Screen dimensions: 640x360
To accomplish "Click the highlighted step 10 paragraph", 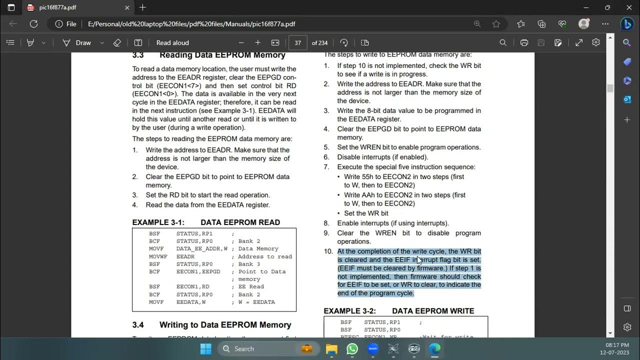I will click(x=409, y=272).
